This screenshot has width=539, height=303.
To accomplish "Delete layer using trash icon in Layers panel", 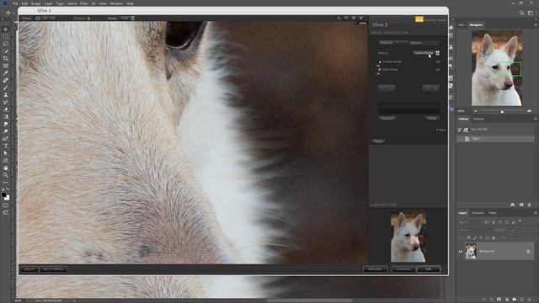I will pos(530,300).
